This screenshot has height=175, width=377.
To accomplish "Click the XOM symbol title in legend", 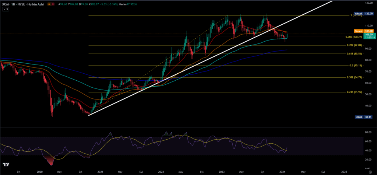I will (23, 4).
